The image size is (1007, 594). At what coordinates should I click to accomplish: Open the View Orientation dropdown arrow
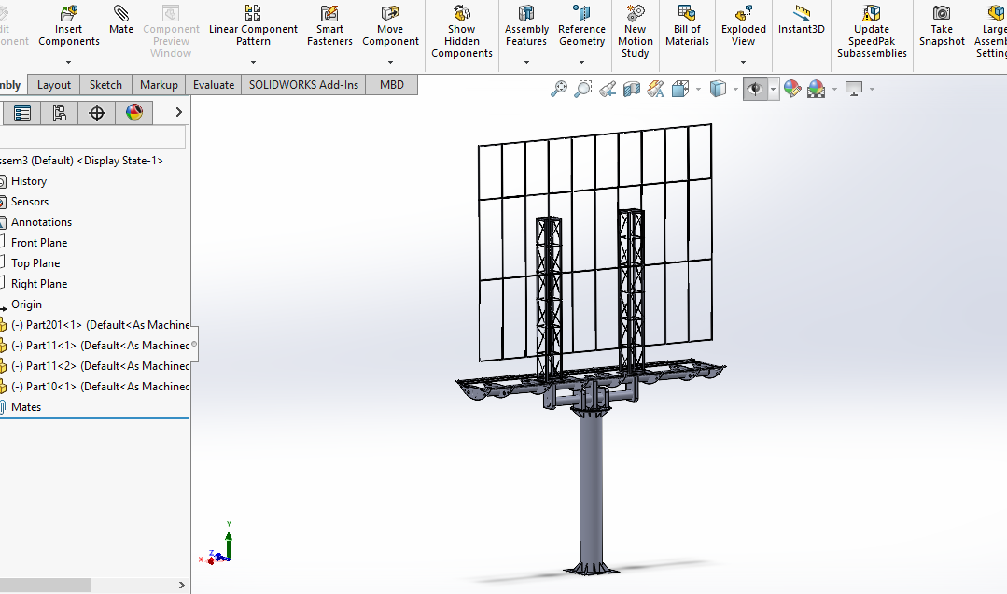[698, 90]
